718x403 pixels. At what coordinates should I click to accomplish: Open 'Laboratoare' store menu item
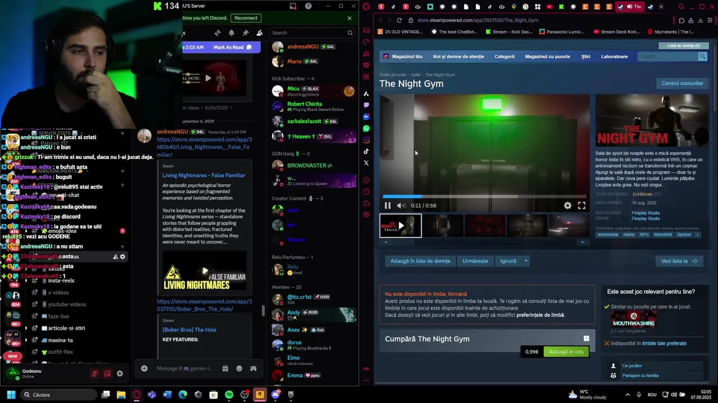(614, 57)
